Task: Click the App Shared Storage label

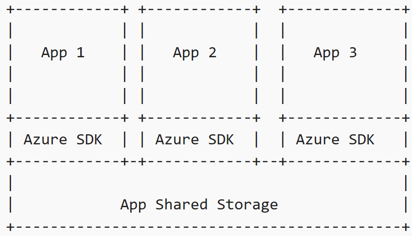Action: (x=199, y=204)
